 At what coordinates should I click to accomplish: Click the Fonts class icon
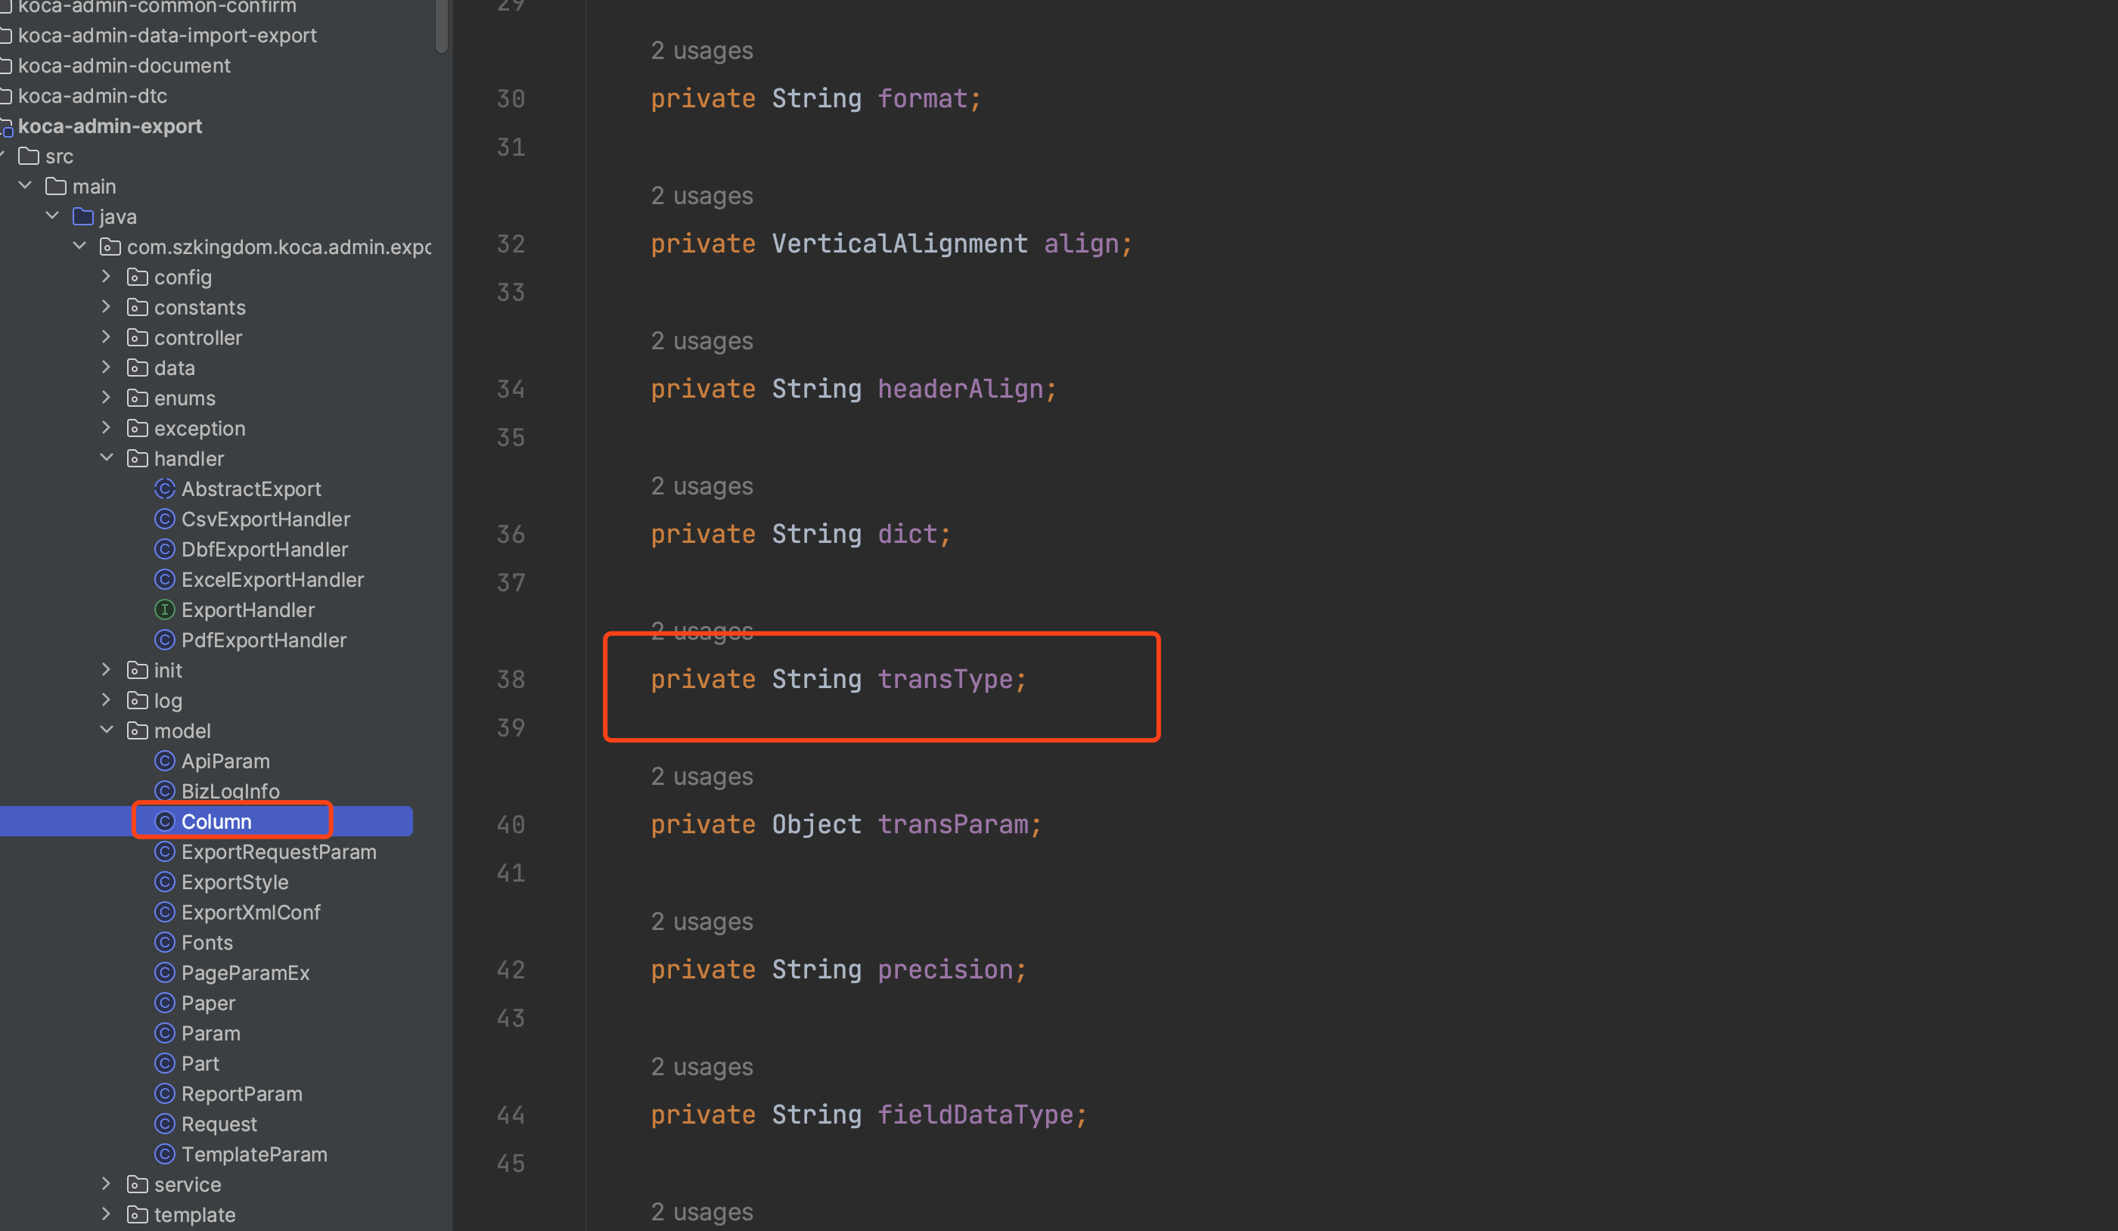pos(165,943)
